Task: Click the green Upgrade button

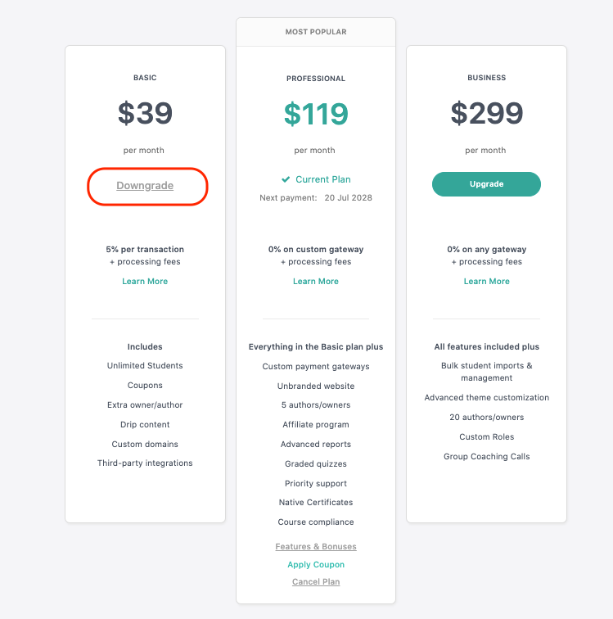Action: pos(486,184)
